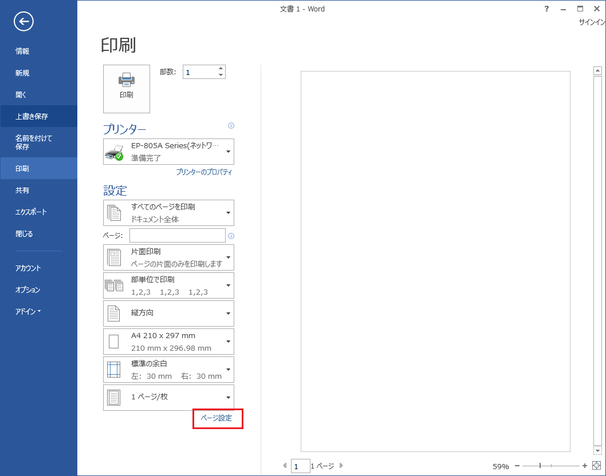Click the zoom out minus icon

[x=517, y=466]
